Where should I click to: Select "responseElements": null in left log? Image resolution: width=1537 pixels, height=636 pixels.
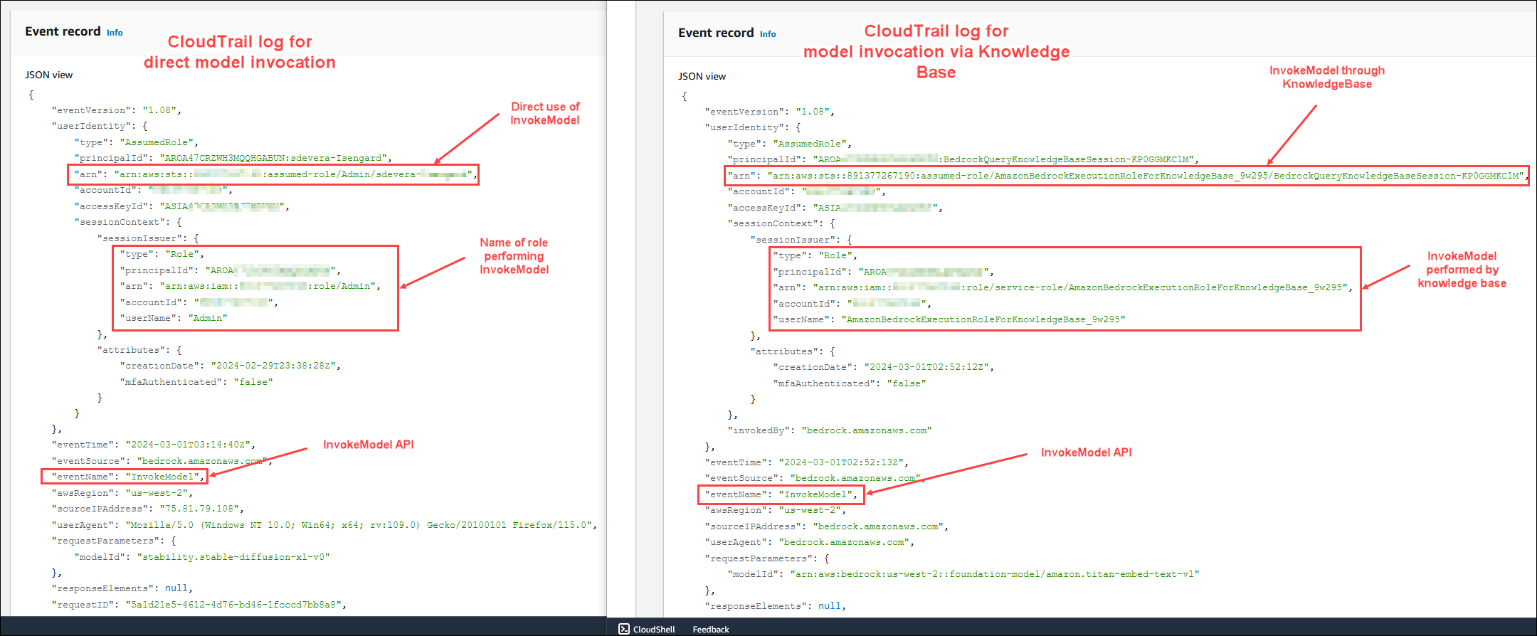click(x=122, y=588)
